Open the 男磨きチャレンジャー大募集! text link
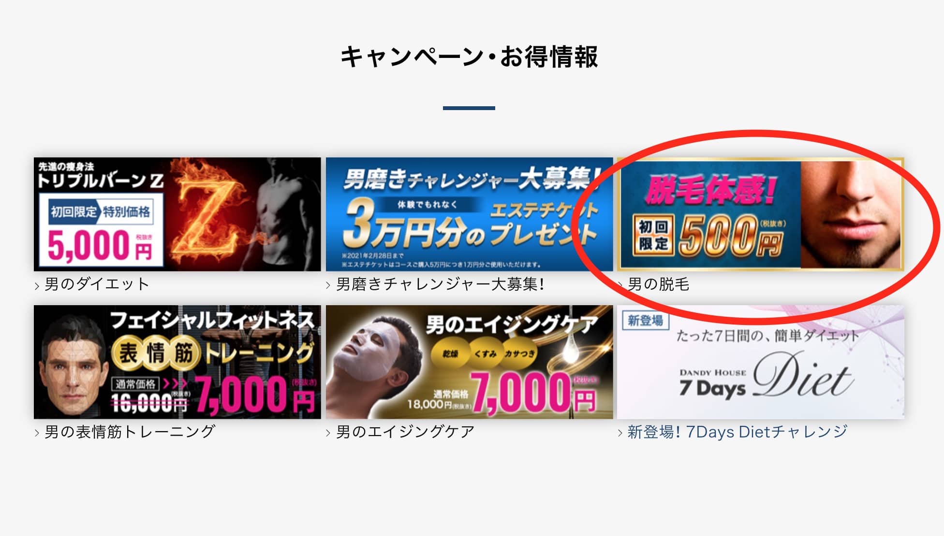This screenshot has width=944, height=536. [441, 284]
